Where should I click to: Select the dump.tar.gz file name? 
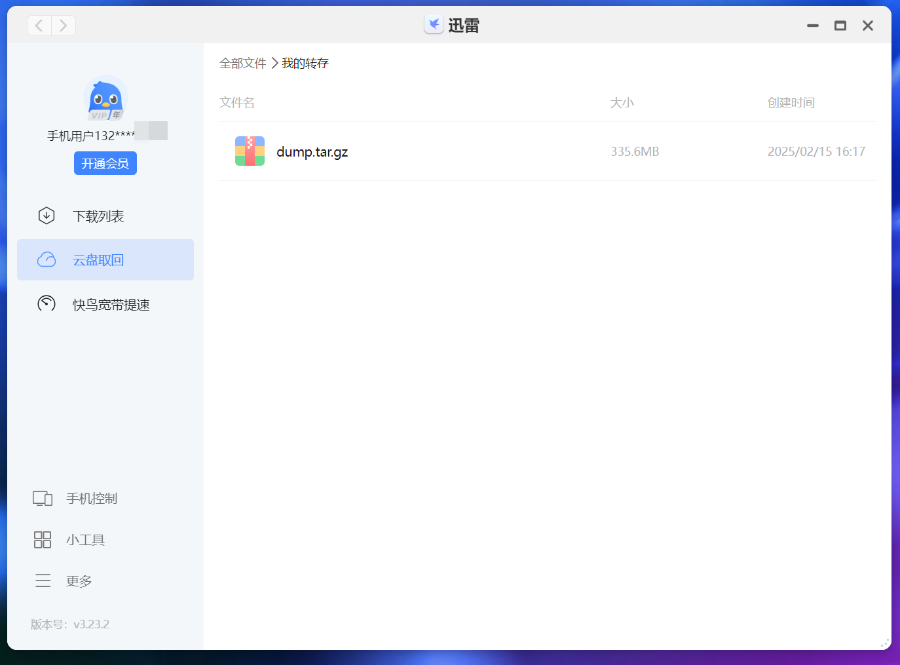[312, 152]
